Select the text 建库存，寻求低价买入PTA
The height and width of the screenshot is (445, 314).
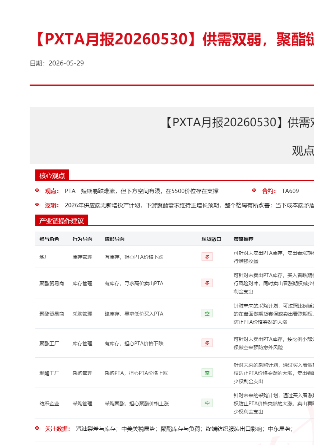coord(134,314)
